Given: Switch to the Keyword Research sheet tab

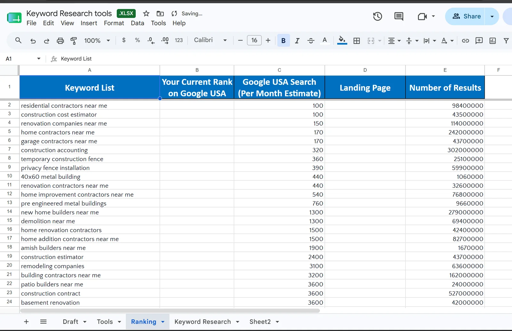Looking at the screenshot, I should [x=203, y=322].
